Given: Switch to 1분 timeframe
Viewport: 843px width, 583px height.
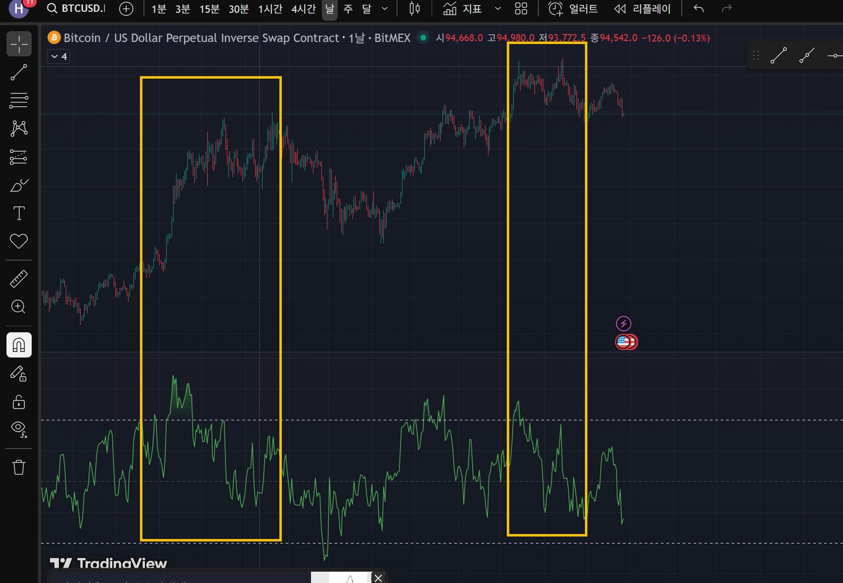Looking at the screenshot, I should click(159, 9).
